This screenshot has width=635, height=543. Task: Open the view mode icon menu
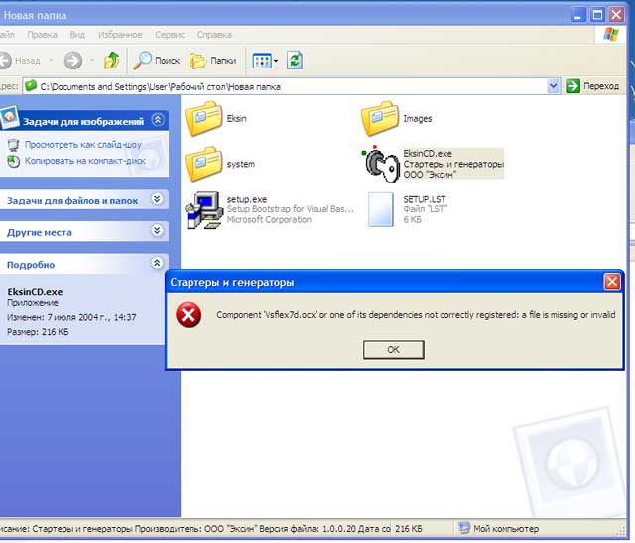265,61
